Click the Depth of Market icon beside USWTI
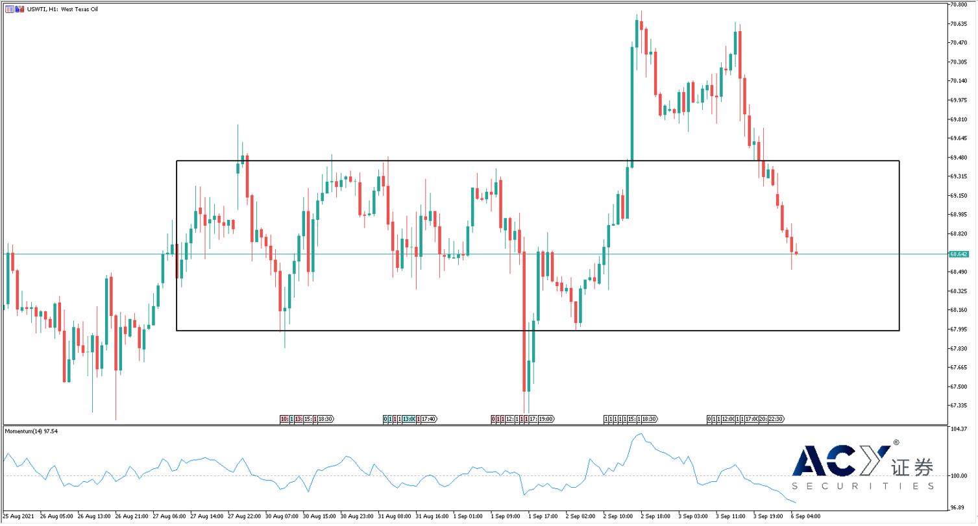The width and height of the screenshot is (978, 526). (9, 9)
